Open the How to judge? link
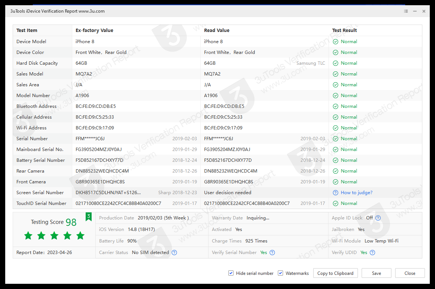 pos(356,193)
